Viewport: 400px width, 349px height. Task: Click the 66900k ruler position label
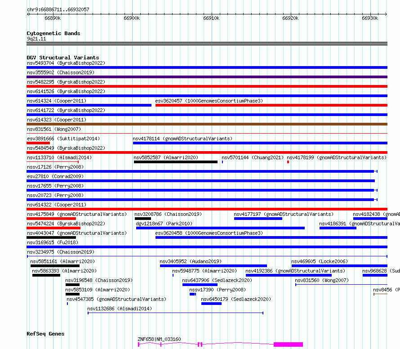[x=132, y=18]
